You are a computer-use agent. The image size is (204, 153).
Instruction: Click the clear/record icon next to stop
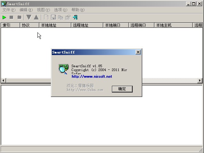(20, 17)
